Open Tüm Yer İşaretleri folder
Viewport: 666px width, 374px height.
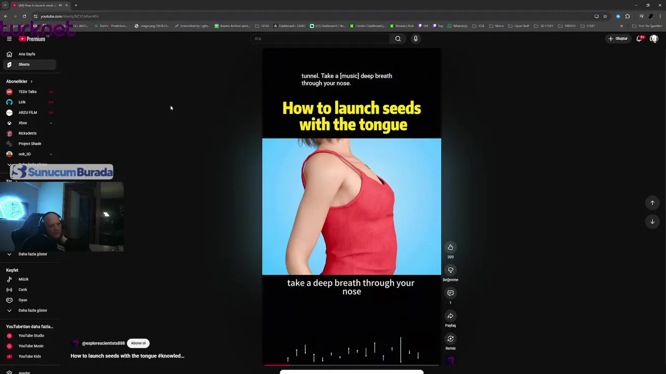point(647,26)
